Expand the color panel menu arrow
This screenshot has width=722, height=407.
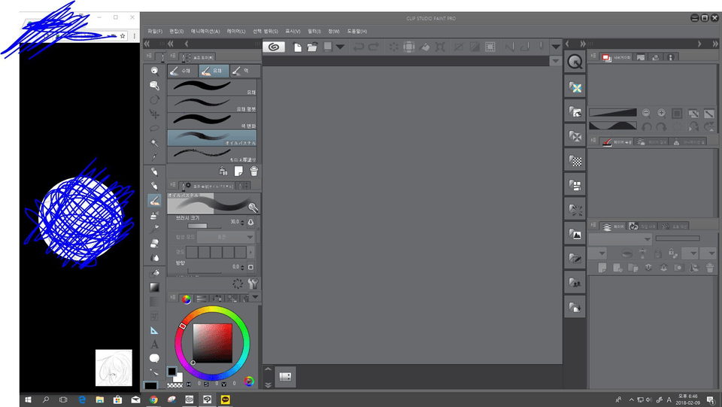[256, 298]
